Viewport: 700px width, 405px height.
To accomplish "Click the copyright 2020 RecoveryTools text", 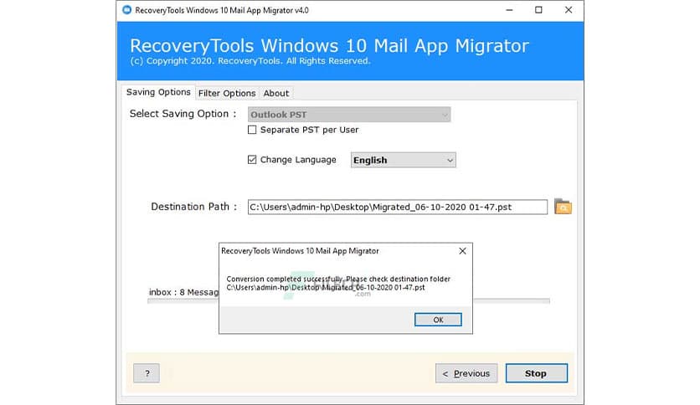I will (x=250, y=61).
